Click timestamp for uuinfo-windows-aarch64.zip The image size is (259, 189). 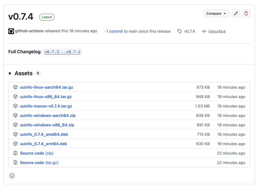tap(231, 115)
